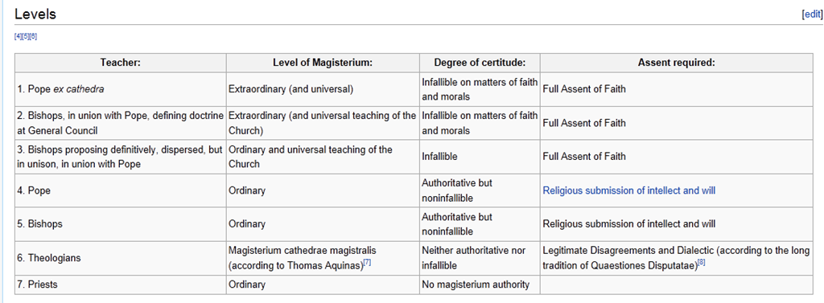The width and height of the screenshot is (824, 303).
Task: Click 'Neither authoritative nor infallible' cell
Action: tap(480, 258)
